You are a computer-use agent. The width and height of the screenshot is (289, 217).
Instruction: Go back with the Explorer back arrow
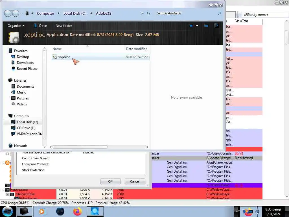(8, 13)
